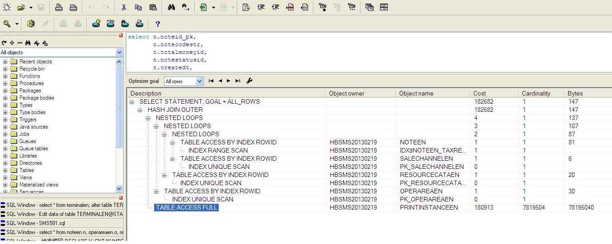Click the Tile windows icon
The width and height of the screenshot is (612, 244).
(384, 7)
